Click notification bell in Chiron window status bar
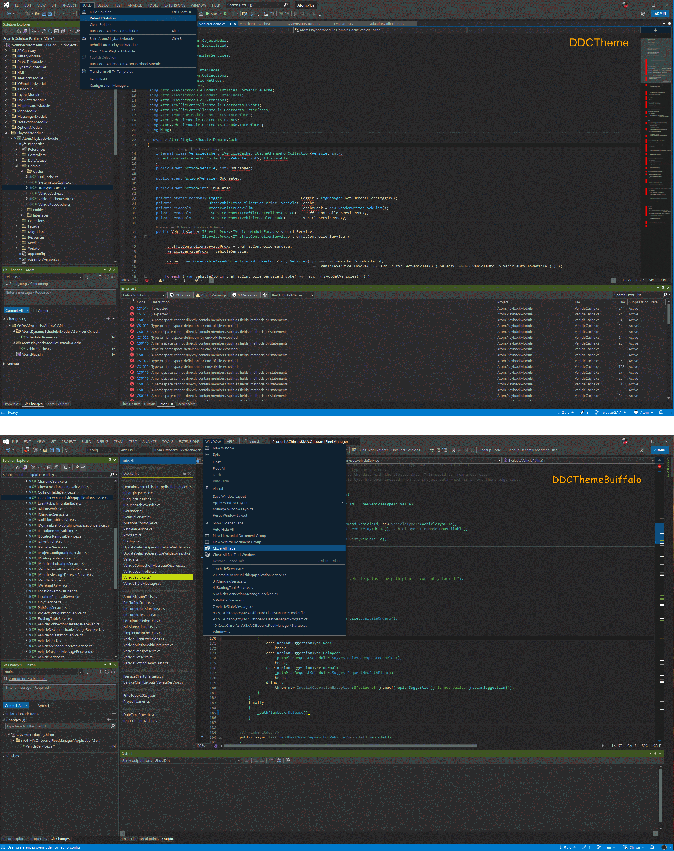This screenshot has height=851, width=674. (652, 847)
